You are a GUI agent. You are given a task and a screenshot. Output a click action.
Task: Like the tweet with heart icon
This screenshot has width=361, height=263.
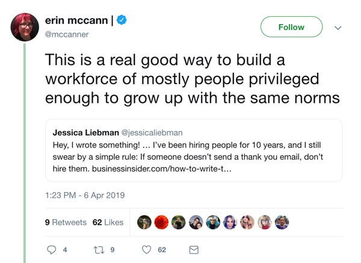click(x=146, y=250)
